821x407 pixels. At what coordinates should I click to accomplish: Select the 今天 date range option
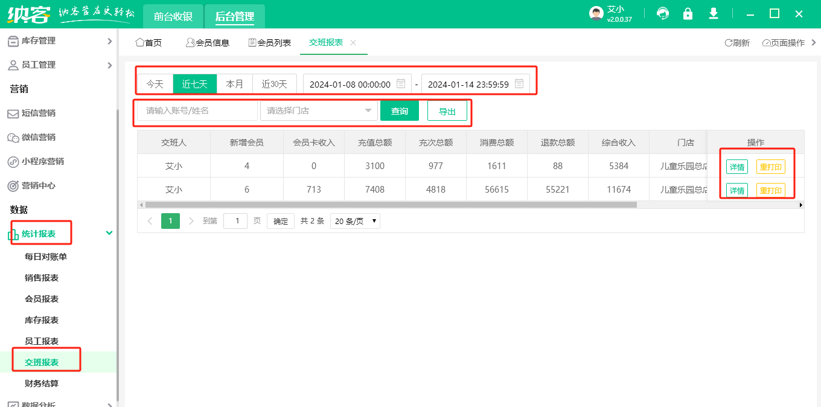click(155, 84)
